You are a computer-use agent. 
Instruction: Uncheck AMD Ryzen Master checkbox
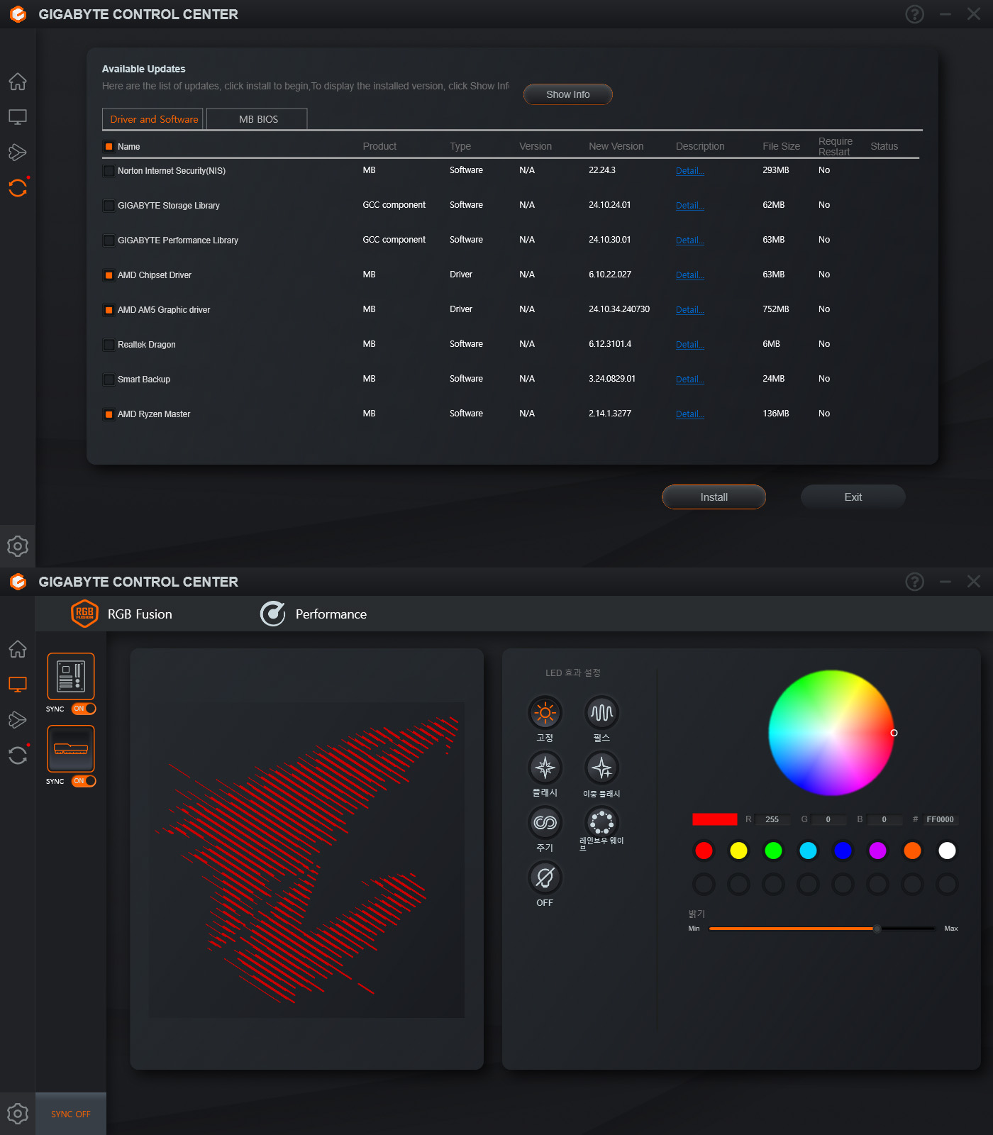pos(109,414)
